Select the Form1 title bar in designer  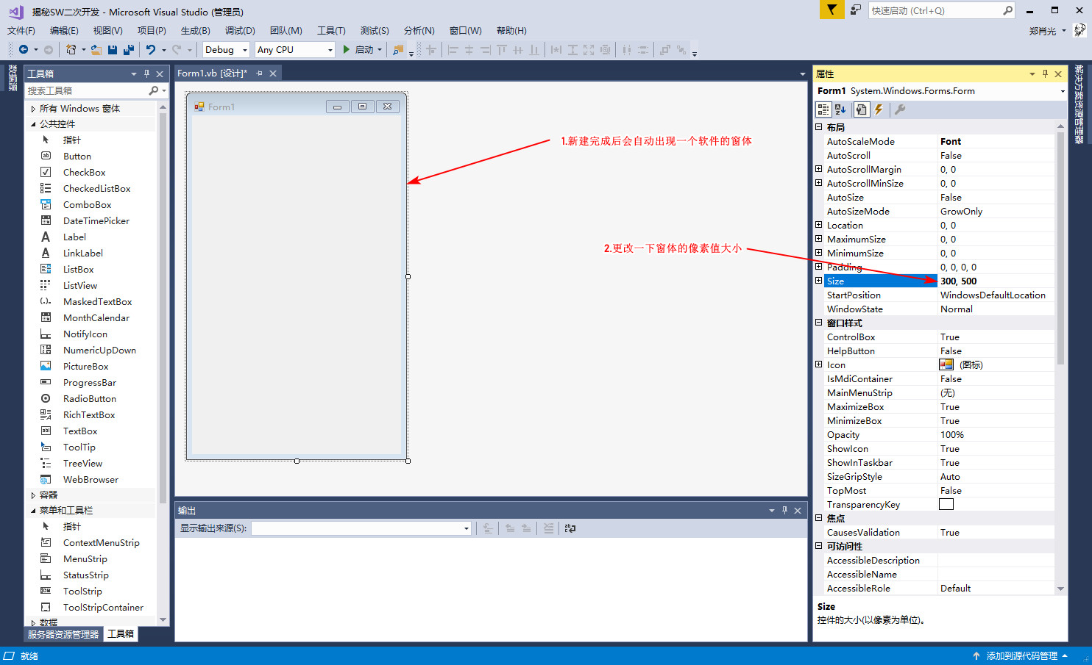[x=296, y=107]
